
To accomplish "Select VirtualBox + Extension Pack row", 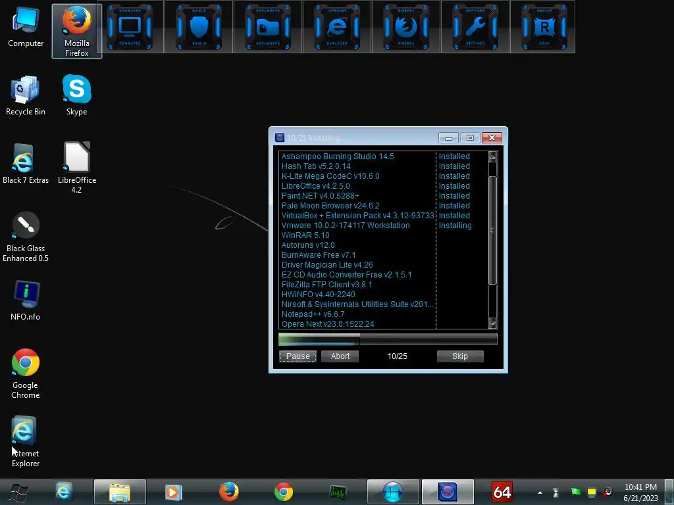I will click(357, 216).
